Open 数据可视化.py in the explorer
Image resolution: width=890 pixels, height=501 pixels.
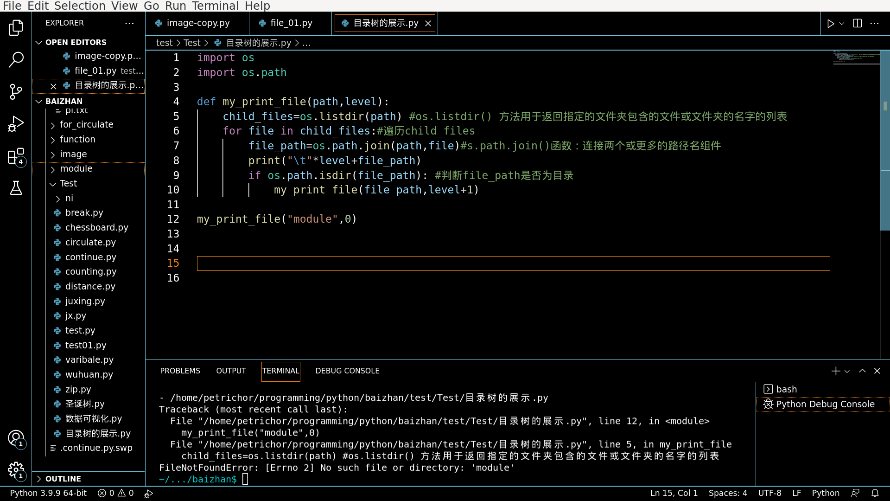tap(88, 419)
